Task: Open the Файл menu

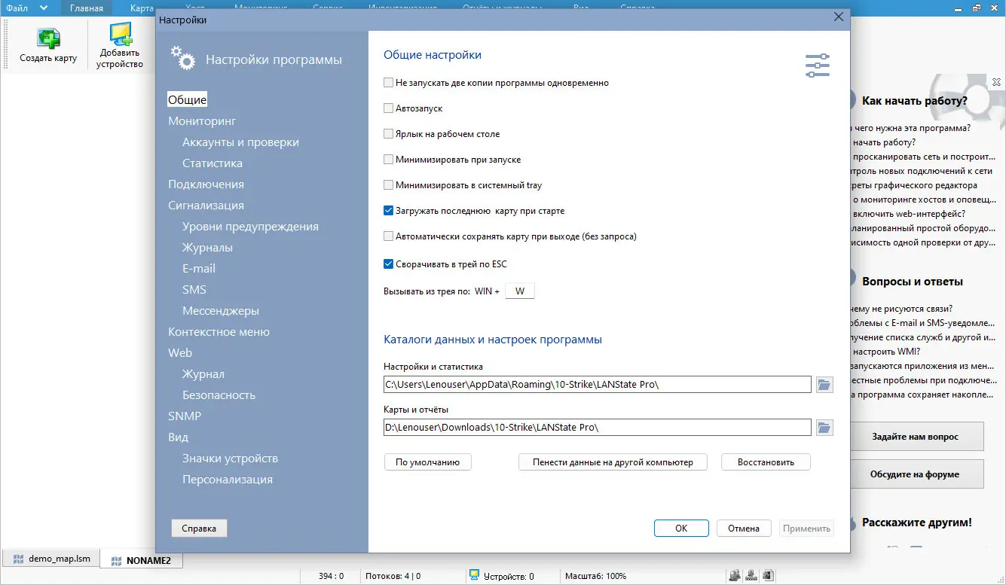Action: pyautogui.click(x=16, y=8)
